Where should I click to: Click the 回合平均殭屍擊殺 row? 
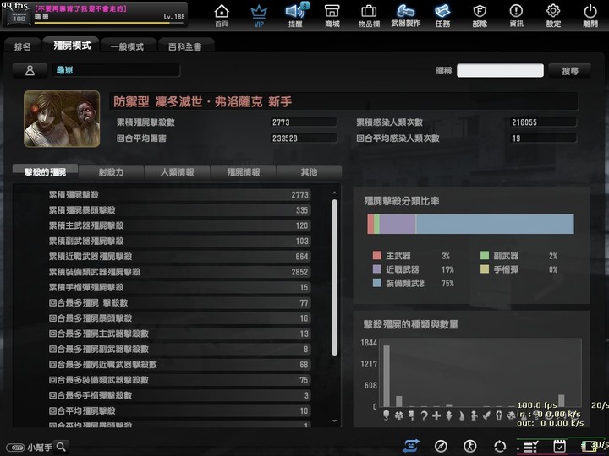179,410
